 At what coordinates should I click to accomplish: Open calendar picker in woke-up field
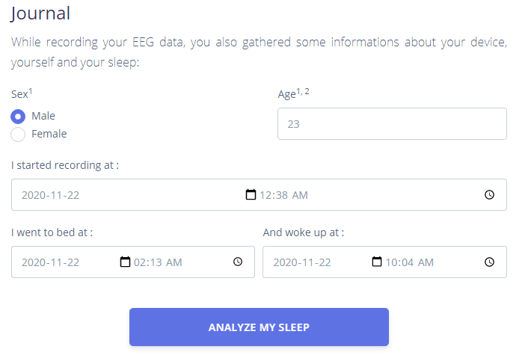click(x=377, y=262)
